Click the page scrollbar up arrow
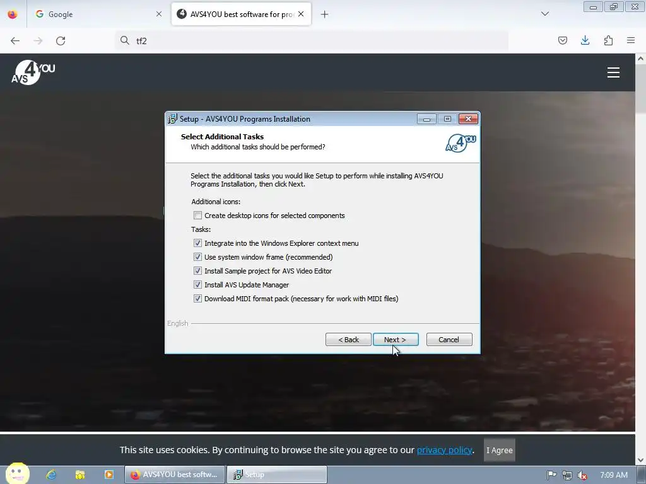 coord(641,59)
